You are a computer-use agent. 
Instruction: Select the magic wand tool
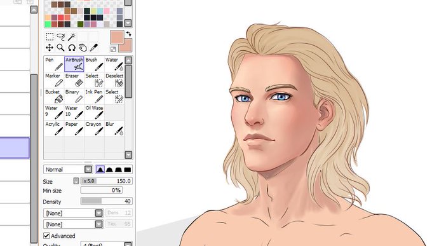pos(72,36)
